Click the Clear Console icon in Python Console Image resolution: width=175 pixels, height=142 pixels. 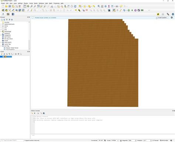(x=32, y=113)
